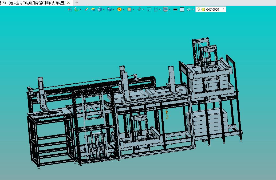Viewport: 276px width, 180px height.
Task: Close the current document tab
Action: (69, 3)
